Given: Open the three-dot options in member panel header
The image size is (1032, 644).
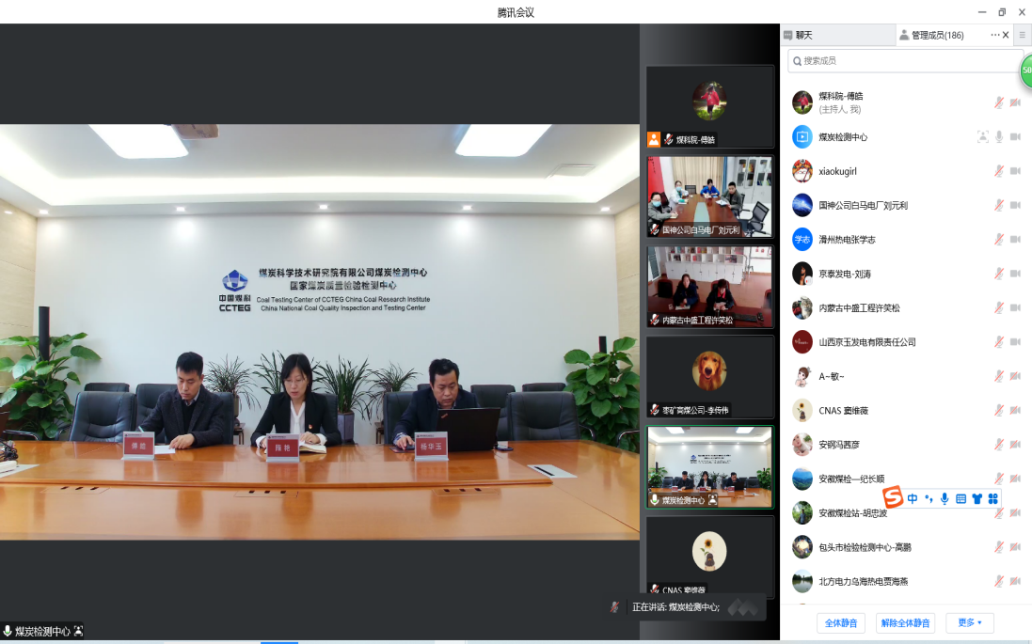Looking at the screenshot, I should [x=994, y=35].
